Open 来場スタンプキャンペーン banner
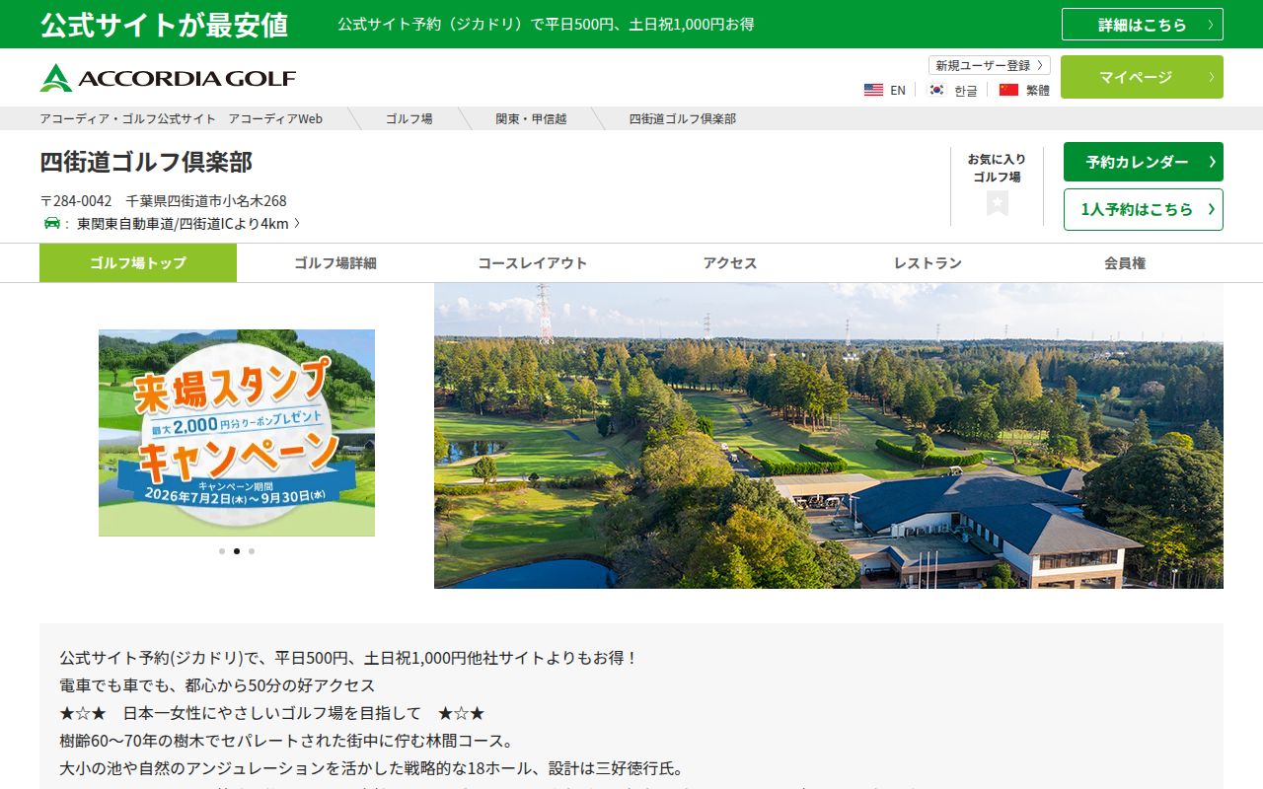Screen dimensions: 1263x789 tap(237, 433)
